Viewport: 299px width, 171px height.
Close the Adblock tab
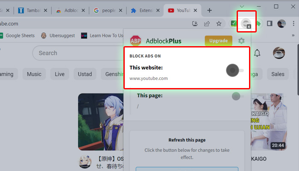pyautogui.click(x=83, y=11)
